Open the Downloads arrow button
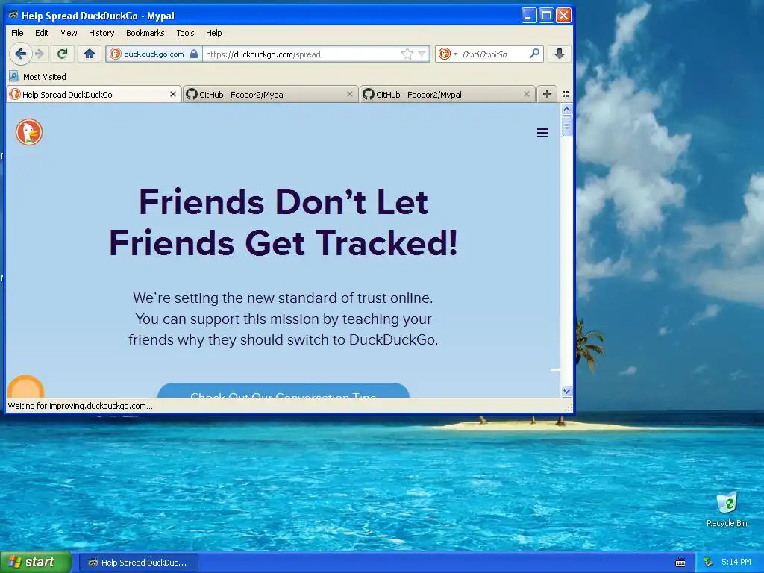 click(x=560, y=54)
